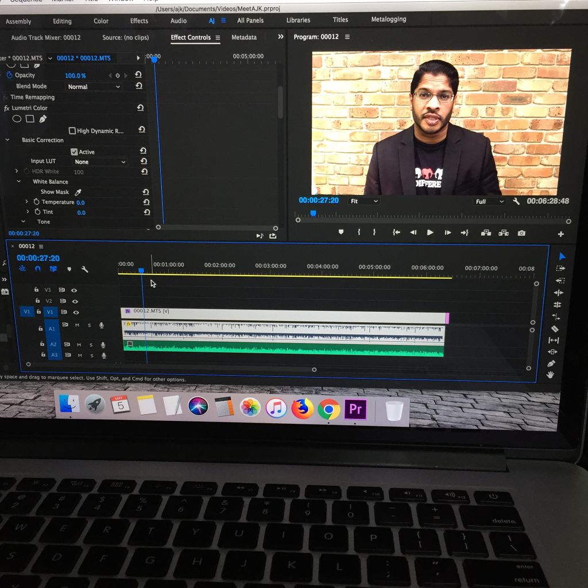
Task: Open Program monitor settings wrench
Action: (516, 202)
